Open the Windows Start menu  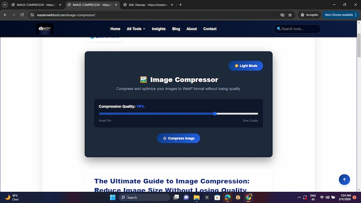112,198
